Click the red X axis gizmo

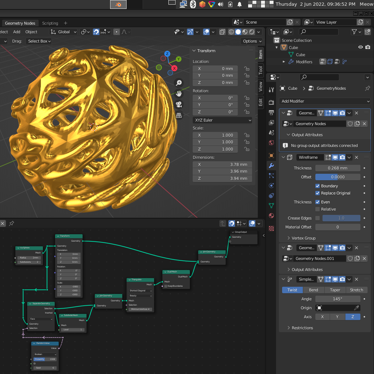[174, 68]
